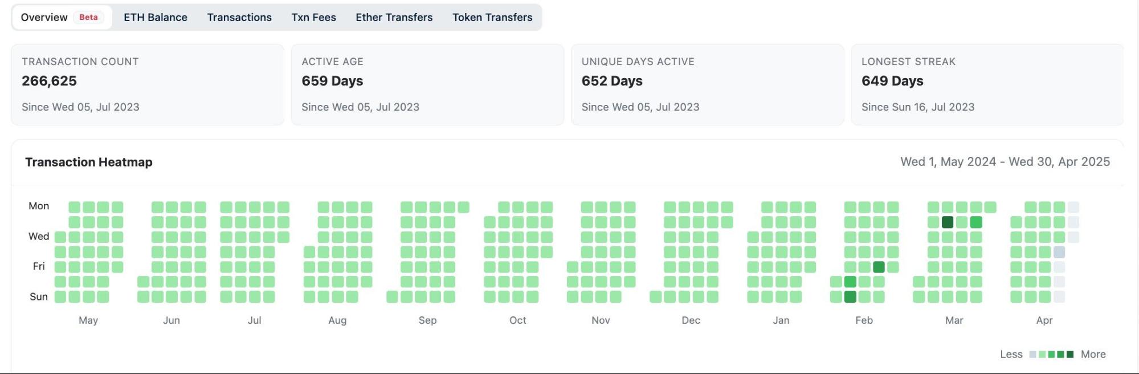The height and width of the screenshot is (374, 1139).
Task: Go to the Token Transfers tab
Action: pyautogui.click(x=492, y=17)
